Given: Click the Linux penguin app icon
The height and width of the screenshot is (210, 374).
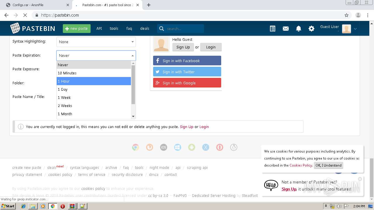Looking at the screenshot, I should (234, 147).
